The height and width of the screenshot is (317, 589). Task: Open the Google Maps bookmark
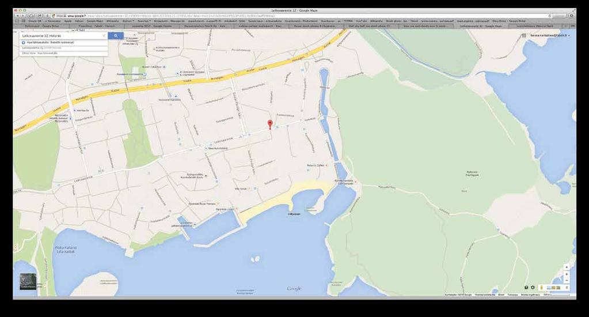point(94,21)
